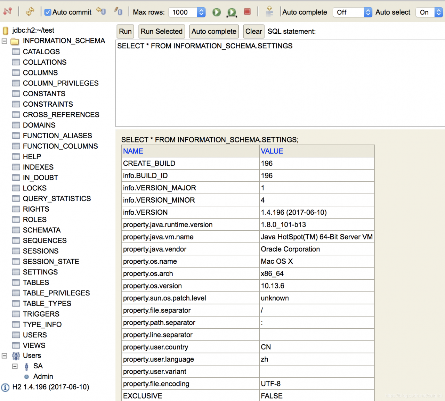Collapse the INFORMATION_SCHEMA tree node

[5, 41]
